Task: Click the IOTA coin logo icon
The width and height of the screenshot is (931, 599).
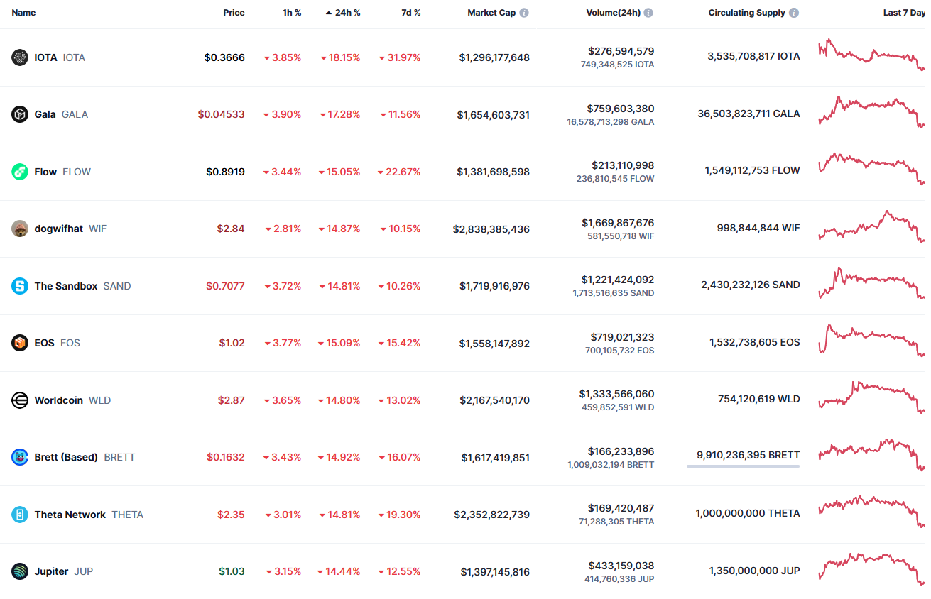Action: [x=20, y=57]
